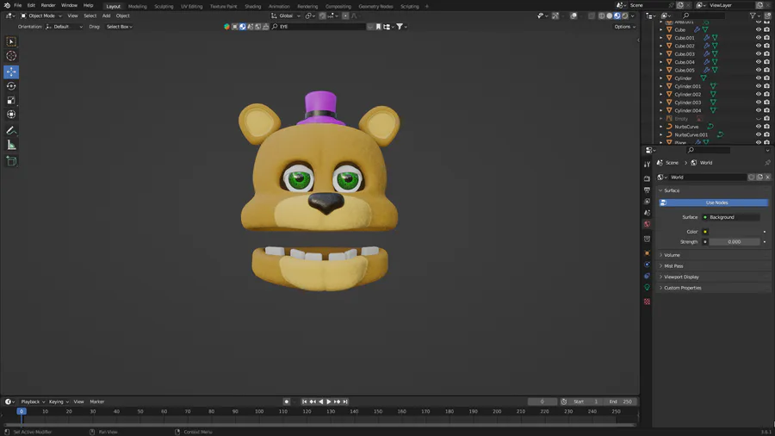
Task: Choose the Rotate tool
Action: coord(11,86)
